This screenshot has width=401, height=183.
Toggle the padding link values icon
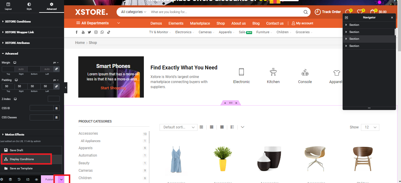[56, 86]
